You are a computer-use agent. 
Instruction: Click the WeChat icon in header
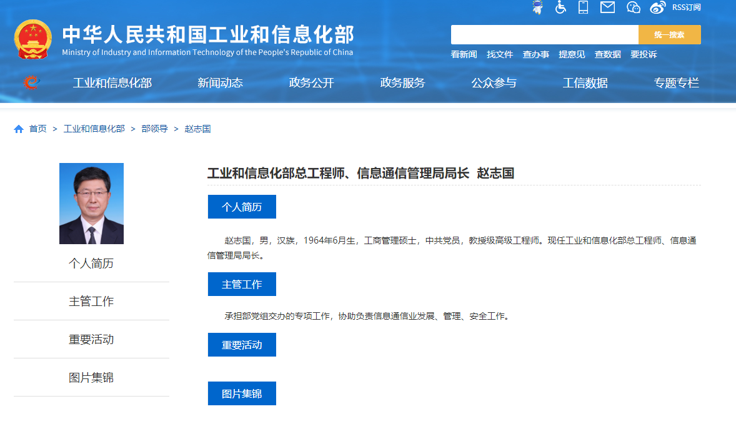pos(634,7)
